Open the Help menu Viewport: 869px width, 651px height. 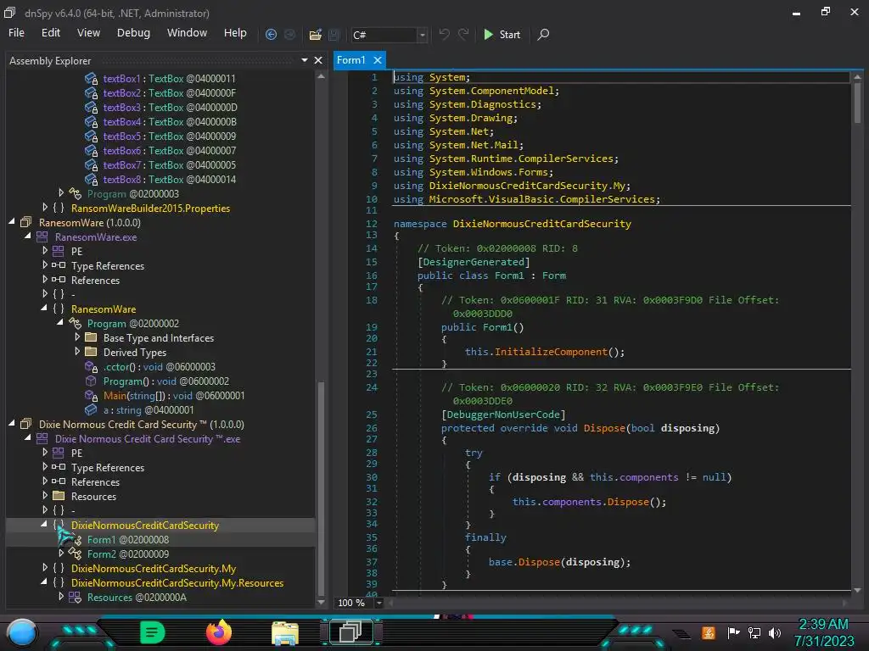[235, 33]
